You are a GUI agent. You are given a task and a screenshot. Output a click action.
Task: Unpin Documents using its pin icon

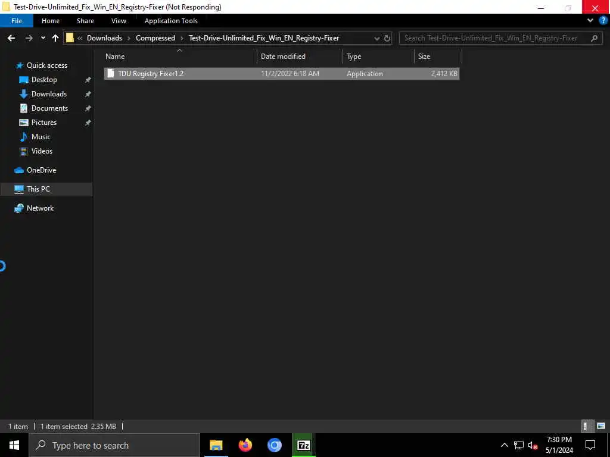pos(88,108)
